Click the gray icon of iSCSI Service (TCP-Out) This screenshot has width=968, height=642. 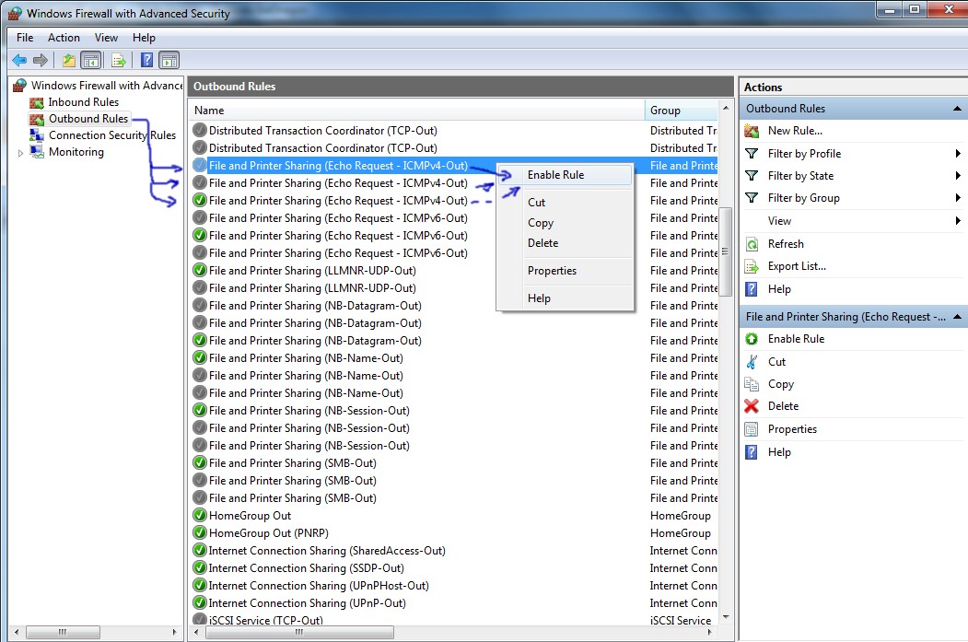200,619
